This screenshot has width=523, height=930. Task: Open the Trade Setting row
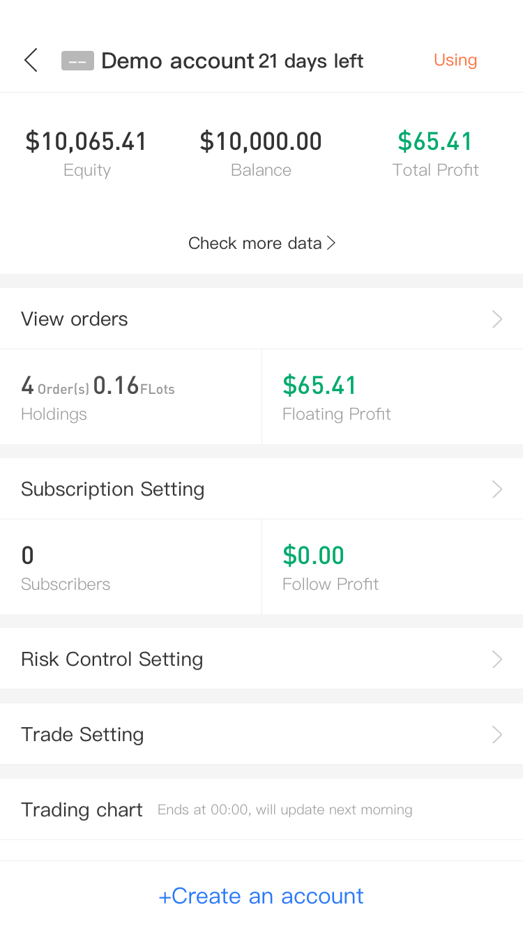pyautogui.click(x=261, y=734)
